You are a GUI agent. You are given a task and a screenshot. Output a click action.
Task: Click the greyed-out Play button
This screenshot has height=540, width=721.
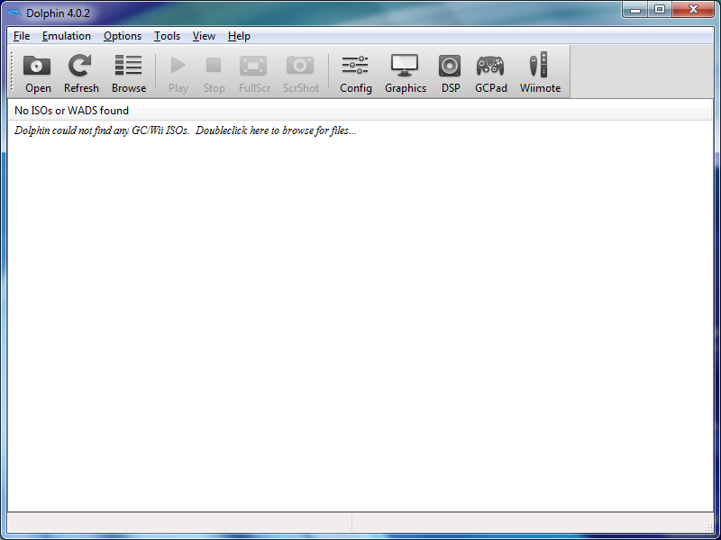pos(178,73)
